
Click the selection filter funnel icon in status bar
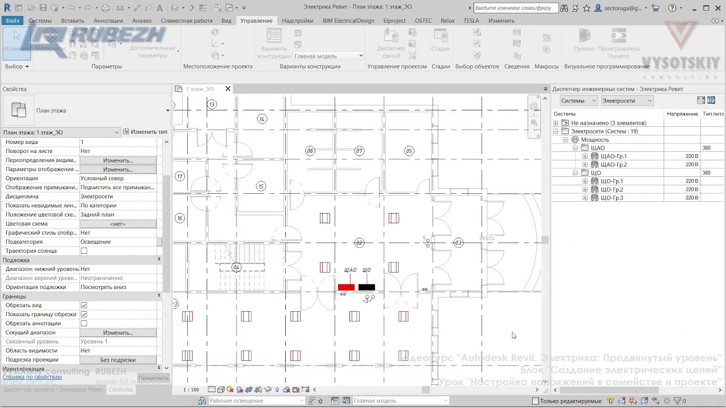[678, 401]
